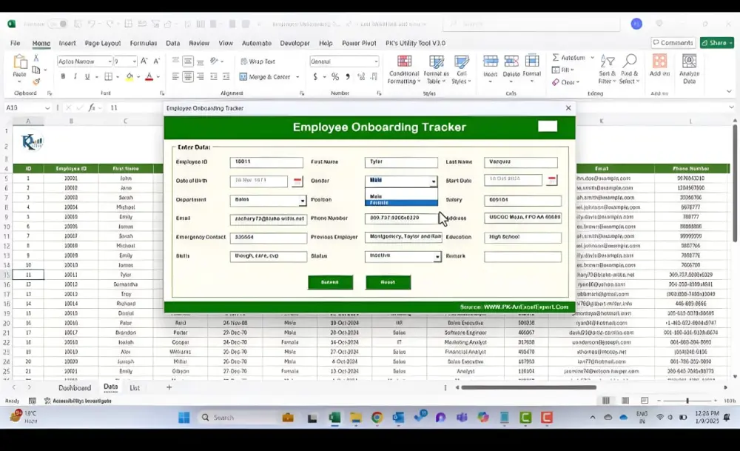Click the Reset button

(388, 283)
